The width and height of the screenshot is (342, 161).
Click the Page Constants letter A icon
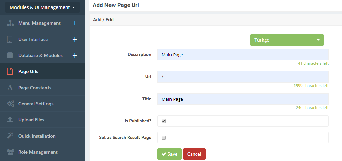[10, 88]
